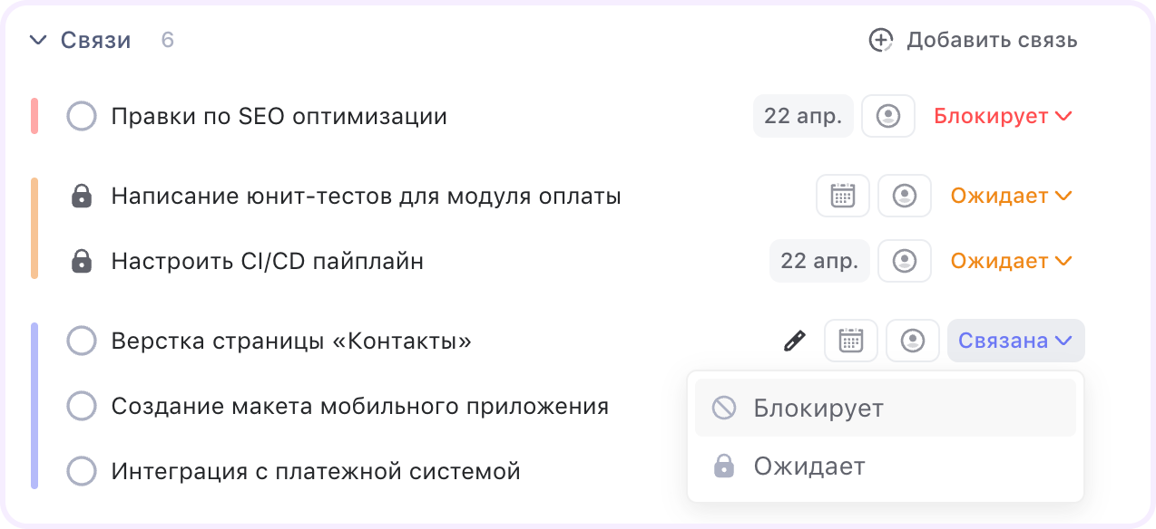Screen dimensions: 1156x529
Task: Assign user for Правки по SEO оптимизации
Action: (x=887, y=117)
